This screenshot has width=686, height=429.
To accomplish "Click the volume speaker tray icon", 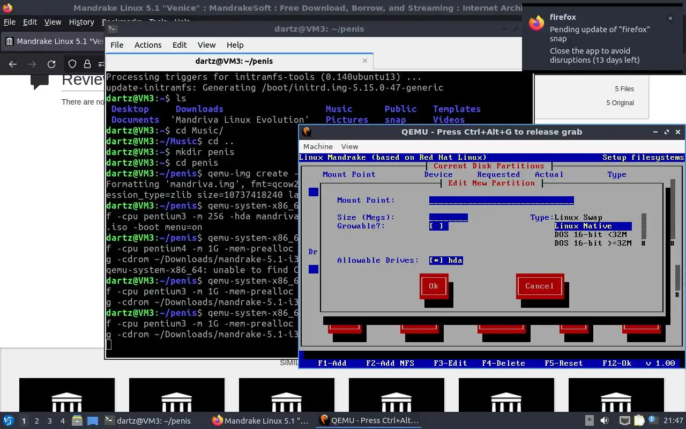I will click(605, 421).
